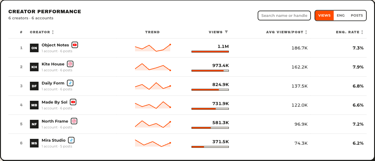375x161 pixels.
Task: Click the Instagram icon next to North Frame
Action: click(x=74, y=121)
